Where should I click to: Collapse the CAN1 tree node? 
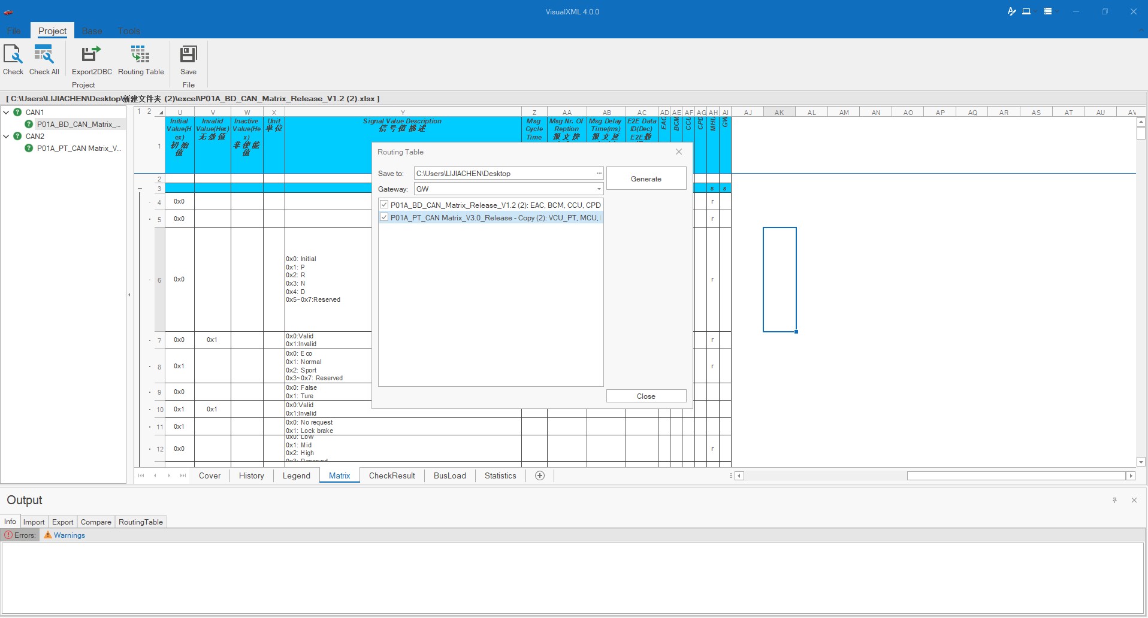tap(7, 112)
